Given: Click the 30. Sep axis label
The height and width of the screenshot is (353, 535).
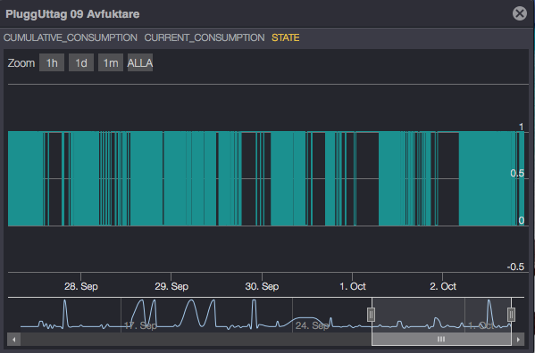Looking at the screenshot, I should point(262,286).
